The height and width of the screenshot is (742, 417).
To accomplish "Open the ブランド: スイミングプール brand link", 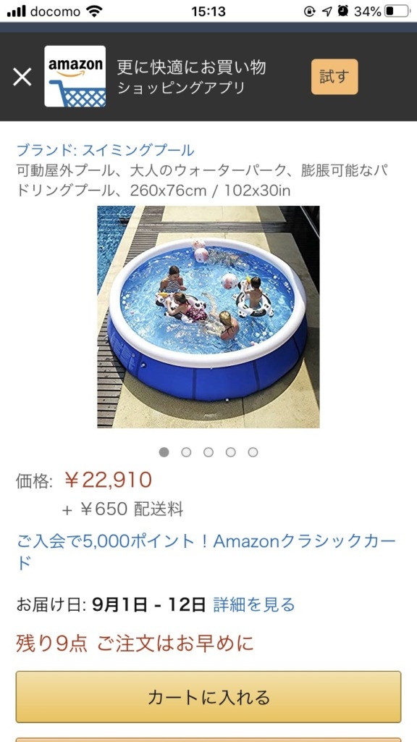I will pos(106,151).
